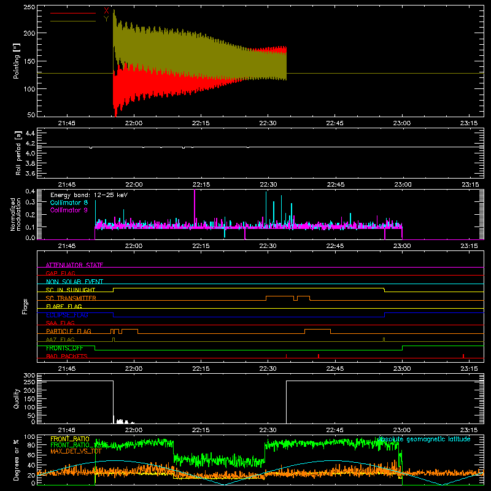The image size is (491, 491).
Task: Click the 'absolute geomagnetic latitude' legend text
Action: coord(424,439)
